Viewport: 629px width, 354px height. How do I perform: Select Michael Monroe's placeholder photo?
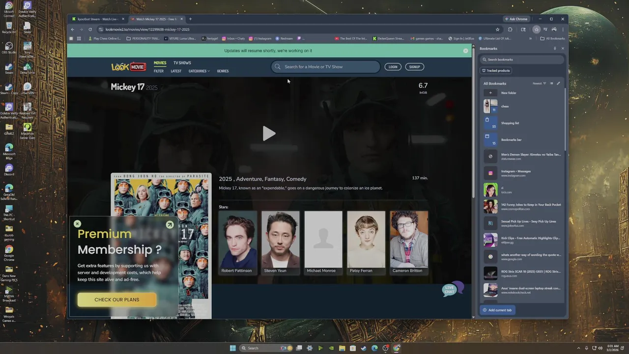tap(323, 239)
